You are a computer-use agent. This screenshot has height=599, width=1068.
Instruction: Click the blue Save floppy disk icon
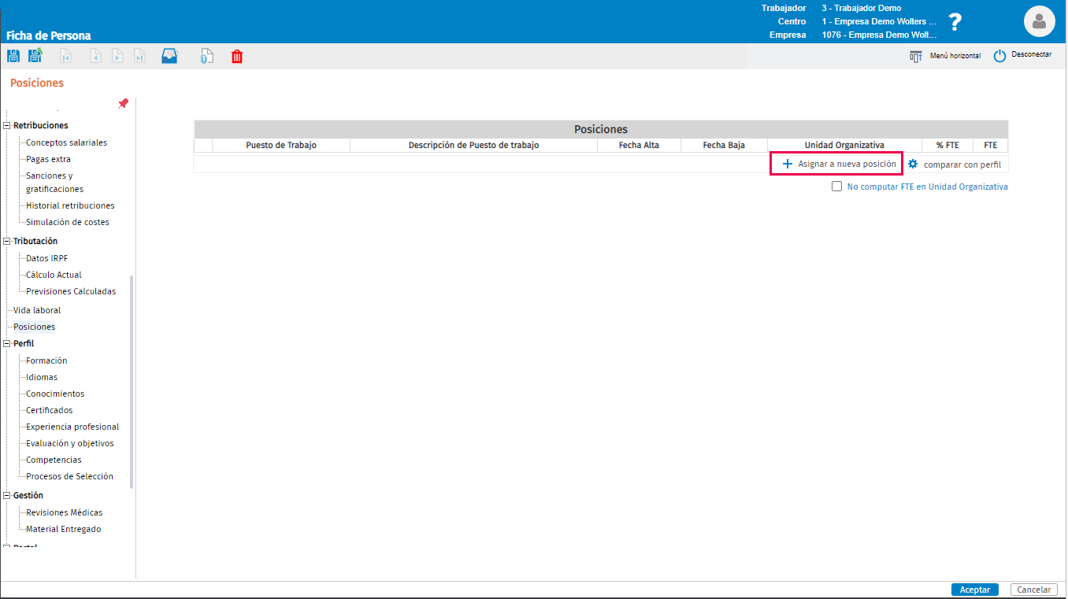(x=13, y=56)
